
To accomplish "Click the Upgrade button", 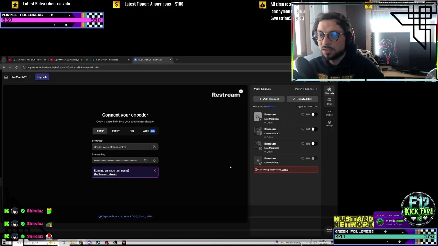I will pos(42,77).
